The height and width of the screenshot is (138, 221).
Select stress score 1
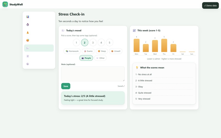click(76, 42)
